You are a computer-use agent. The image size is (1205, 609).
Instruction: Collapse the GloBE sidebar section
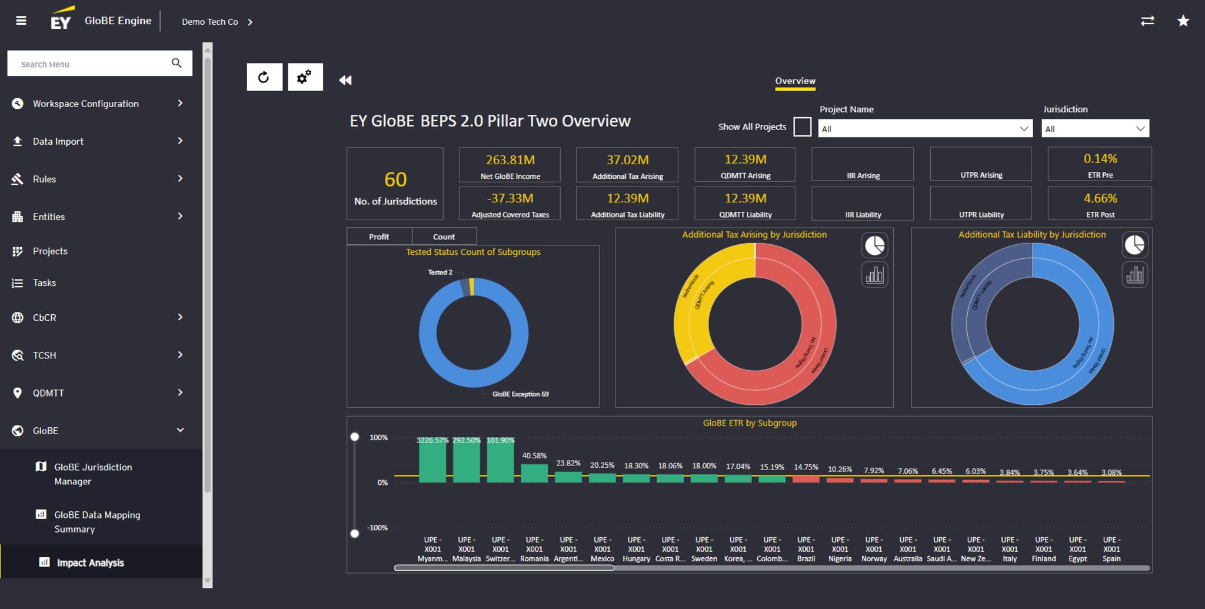click(180, 430)
